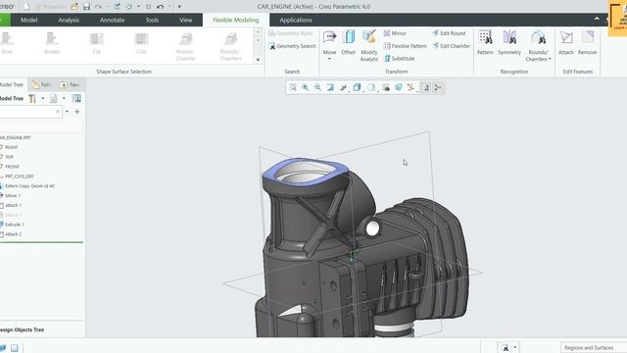Switch to the Tools tab
The width and height of the screenshot is (627, 353).
pyautogui.click(x=152, y=20)
